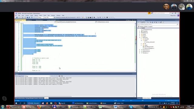
Task: Click the bookmark toolbar icon
Action: coord(107,18)
